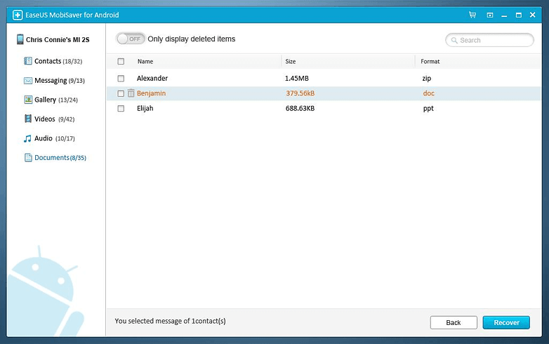This screenshot has width=549, height=344.
Task: Click the Back button
Action: tap(454, 322)
